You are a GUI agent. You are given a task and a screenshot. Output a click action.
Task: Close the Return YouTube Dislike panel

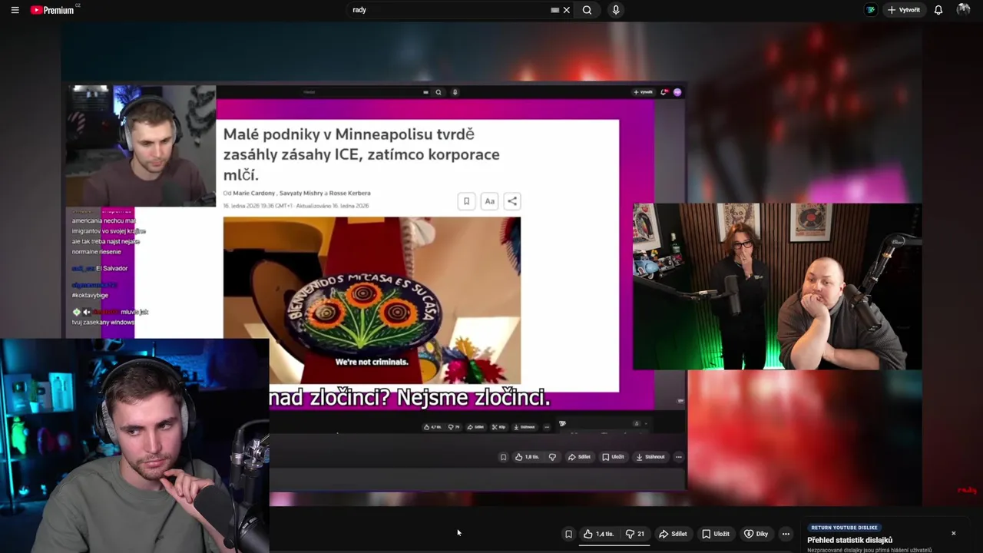(x=954, y=533)
